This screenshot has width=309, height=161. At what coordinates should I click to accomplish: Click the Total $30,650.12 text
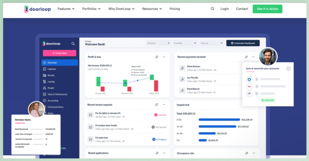click(x=186, y=113)
